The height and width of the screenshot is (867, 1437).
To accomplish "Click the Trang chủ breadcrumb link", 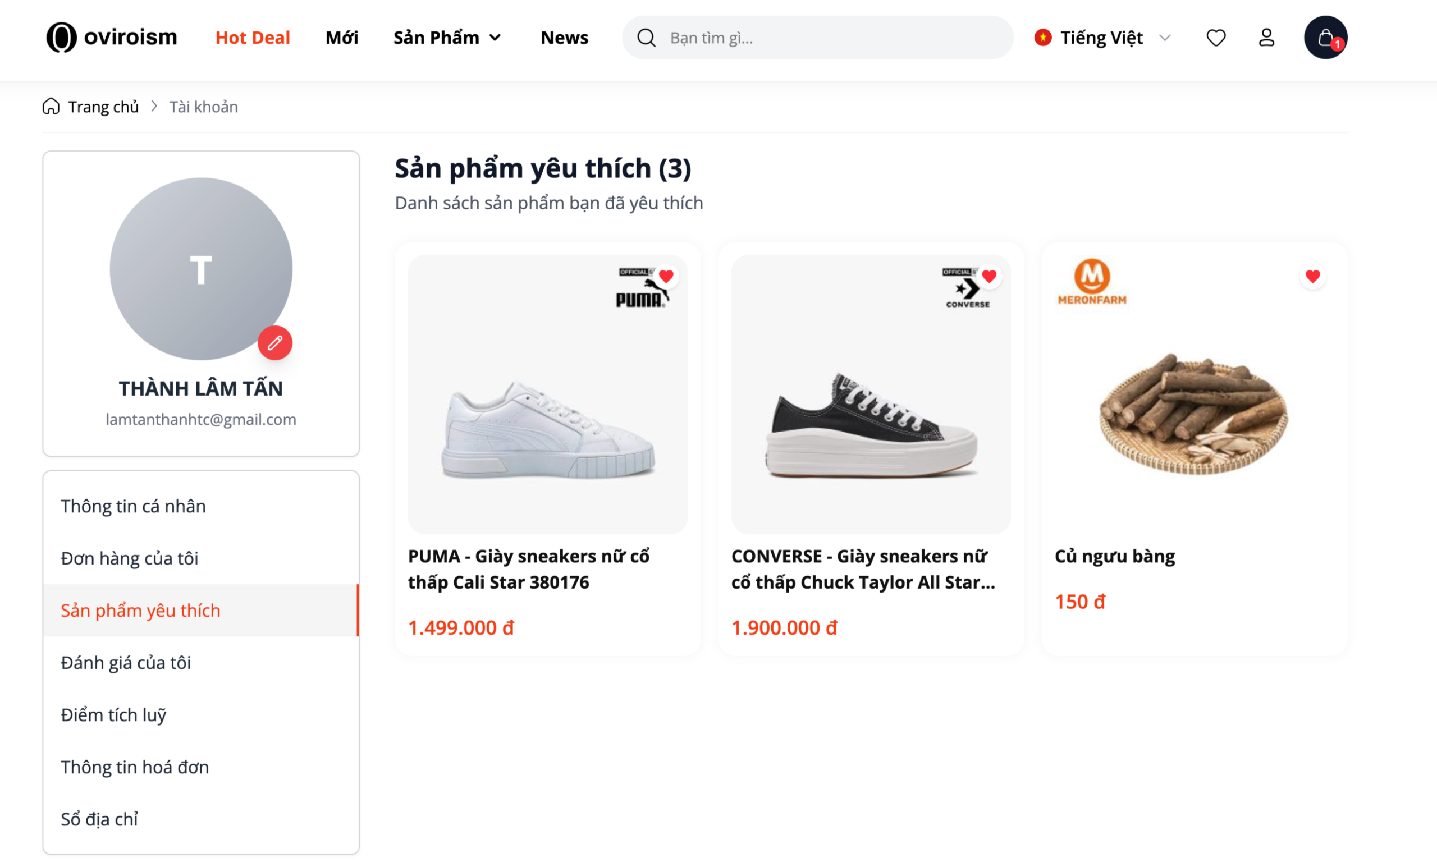I will coord(103,107).
